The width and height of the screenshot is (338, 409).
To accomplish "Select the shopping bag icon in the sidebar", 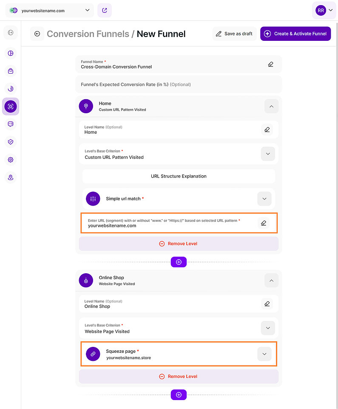I will [x=10, y=71].
